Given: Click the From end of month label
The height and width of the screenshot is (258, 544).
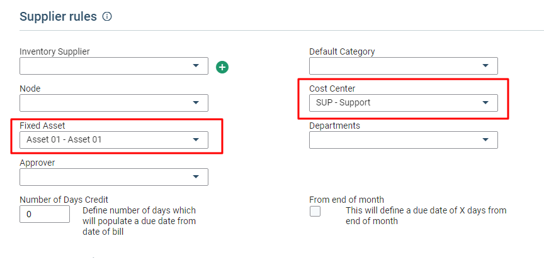Looking at the screenshot, I should click(x=346, y=200).
